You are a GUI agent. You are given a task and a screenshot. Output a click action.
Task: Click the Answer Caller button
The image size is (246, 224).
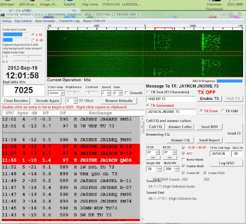pos(180,127)
